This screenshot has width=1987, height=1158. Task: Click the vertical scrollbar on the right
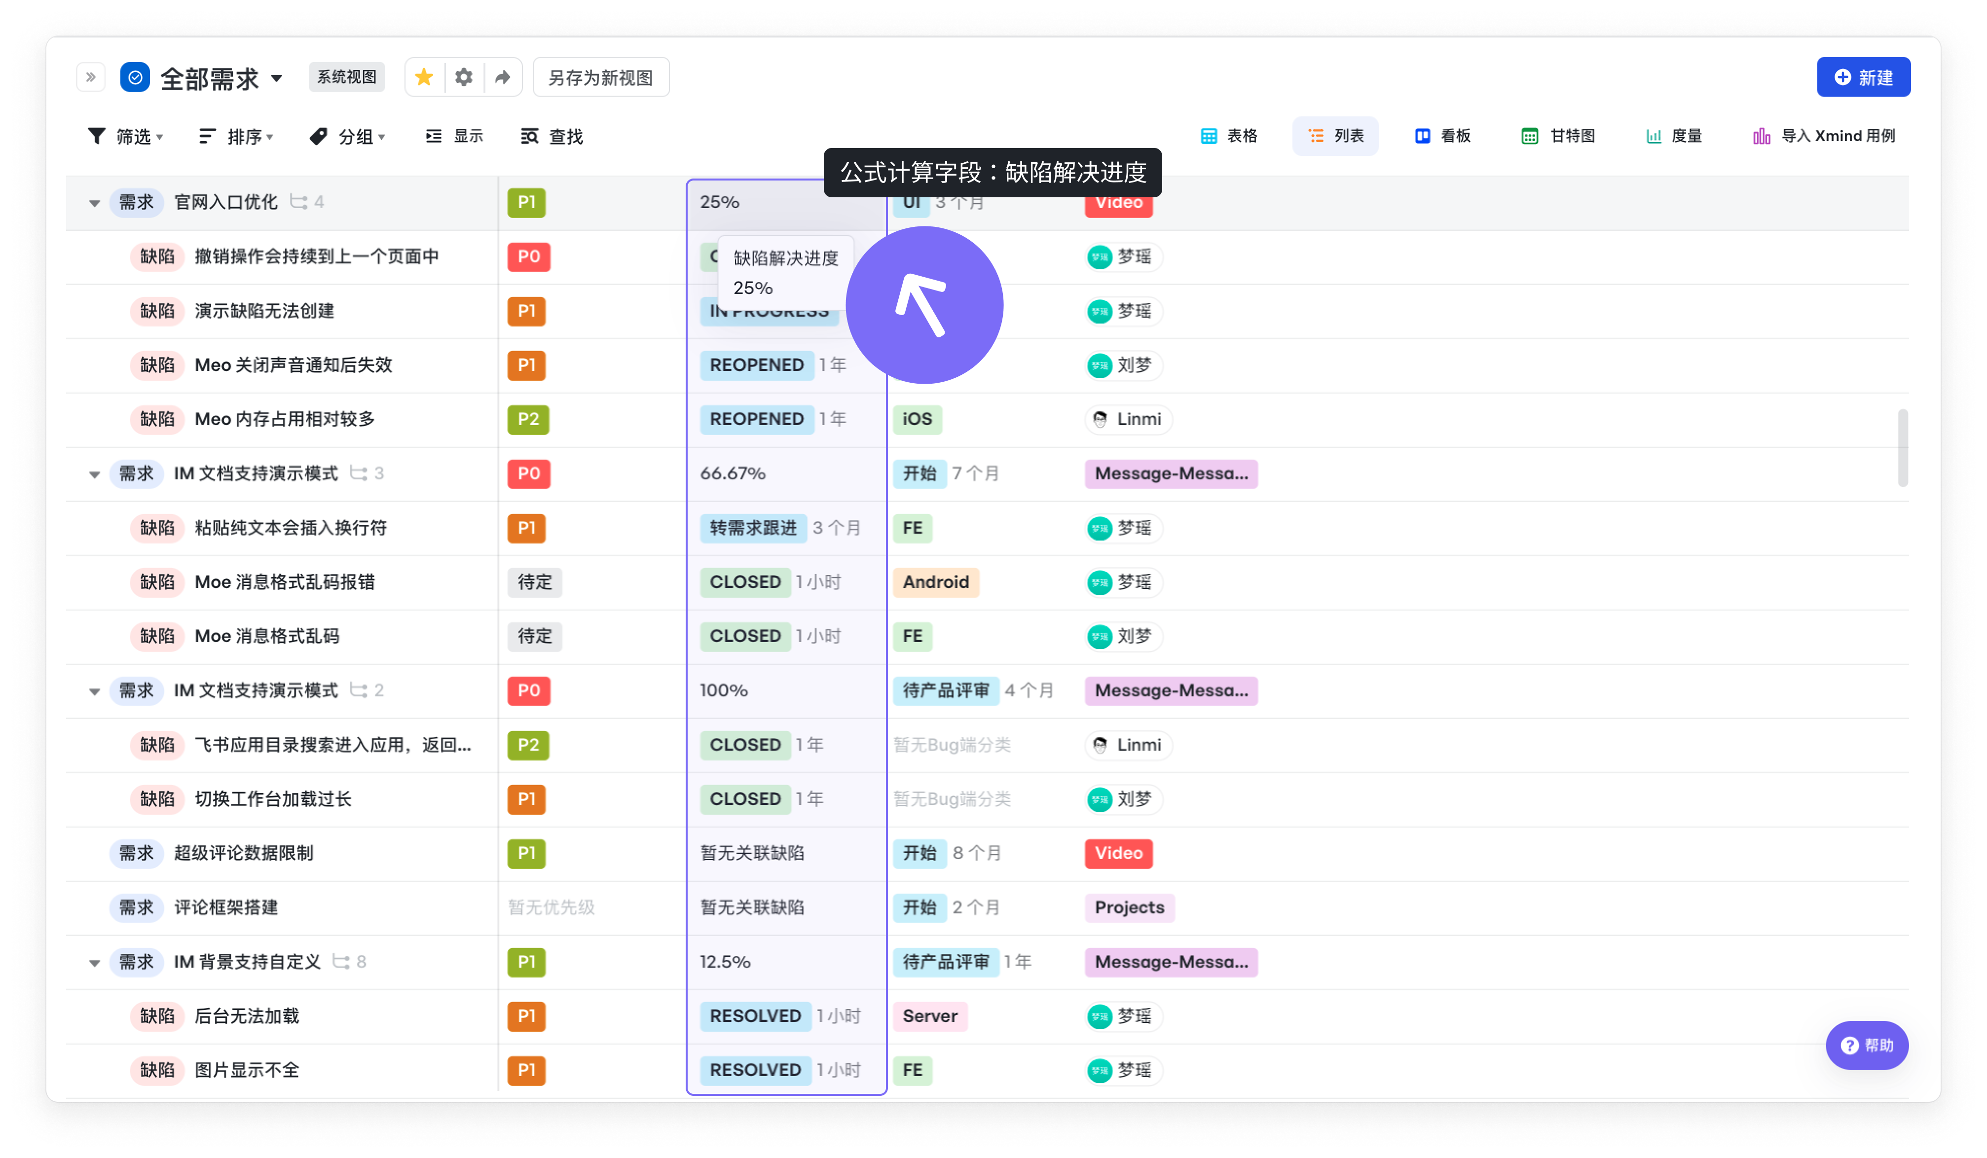tap(1903, 448)
